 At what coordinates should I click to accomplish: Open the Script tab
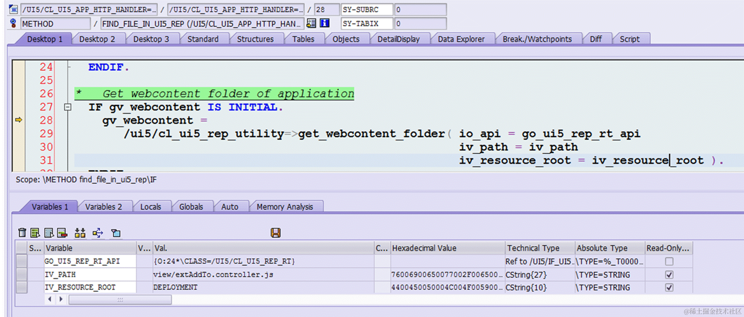(630, 39)
